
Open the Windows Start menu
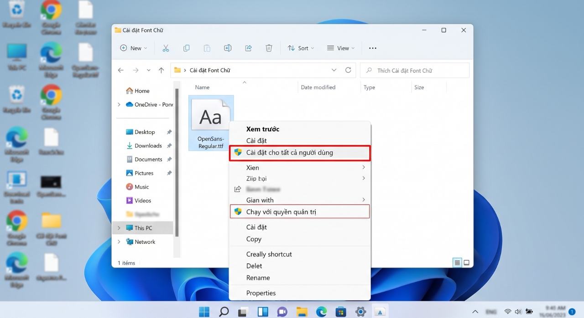(x=204, y=312)
